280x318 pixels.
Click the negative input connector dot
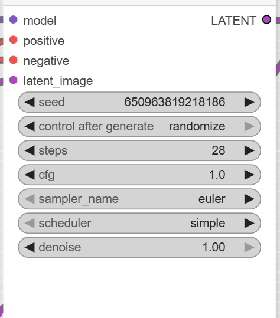[14, 60]
